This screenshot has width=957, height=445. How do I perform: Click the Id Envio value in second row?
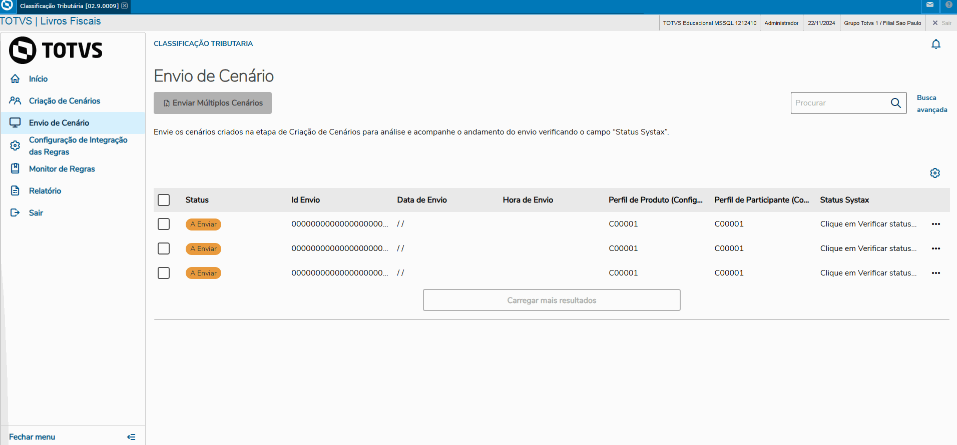[340, 248]
